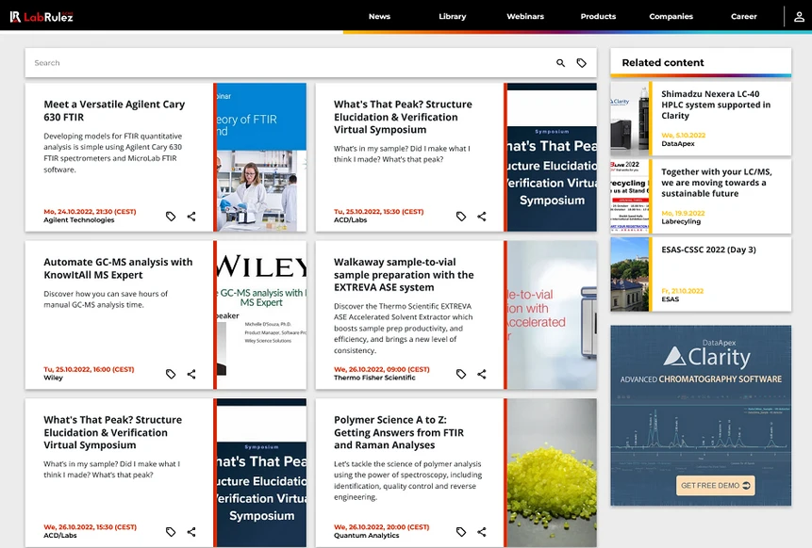Image resolution: width=812 pixels, height=548 pixels.
Task: Click the EXTREVA instrument thumbnail image
Action: coord(552,314)
